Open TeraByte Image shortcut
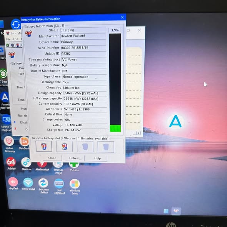The image size is (227, 227). coord(58,168)
